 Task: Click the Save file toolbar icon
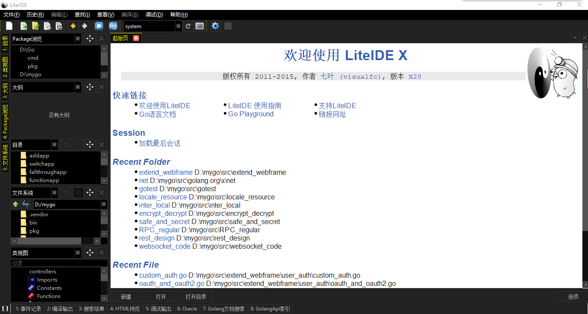pos(47,26)
